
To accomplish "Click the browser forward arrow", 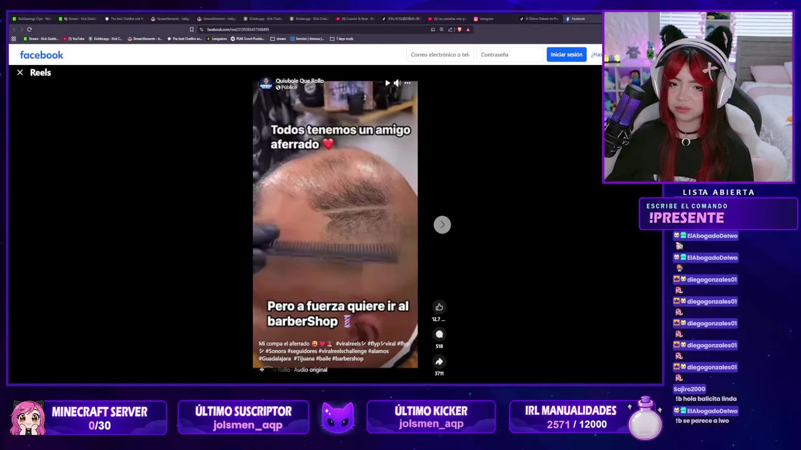I will tap(21, 29).
